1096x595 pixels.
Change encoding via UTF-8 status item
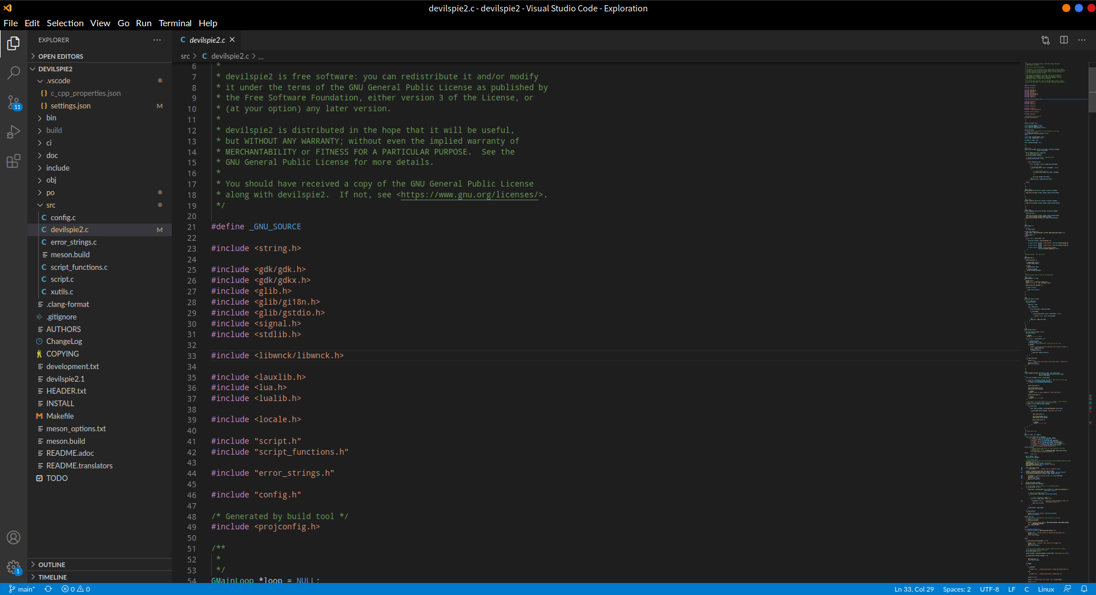(989, 589)
